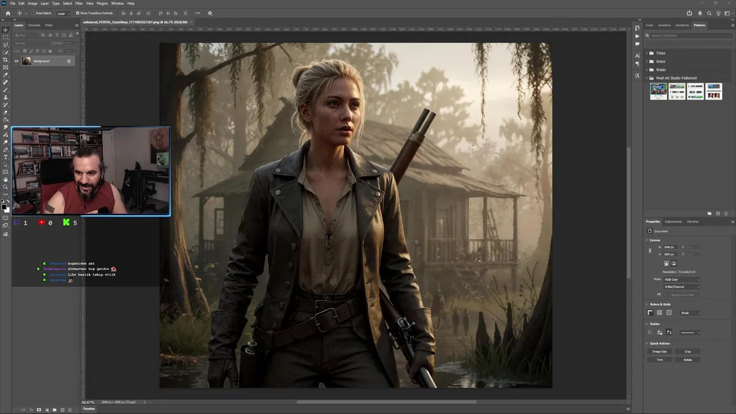Expand the Grass pattern folder
The width and height of the screenshot is (736, 414).
pyautogui.click(x=647, y=61)
